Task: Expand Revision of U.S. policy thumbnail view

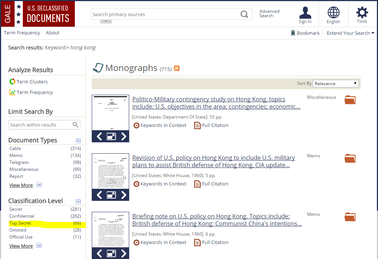Action: (111, 195)
